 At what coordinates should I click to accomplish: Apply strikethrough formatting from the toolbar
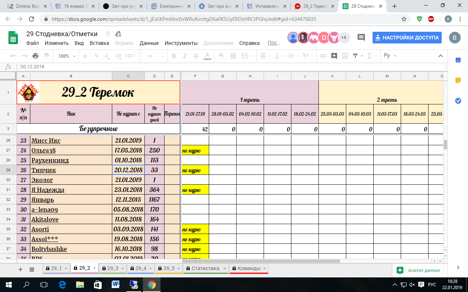tap(196, 56)
